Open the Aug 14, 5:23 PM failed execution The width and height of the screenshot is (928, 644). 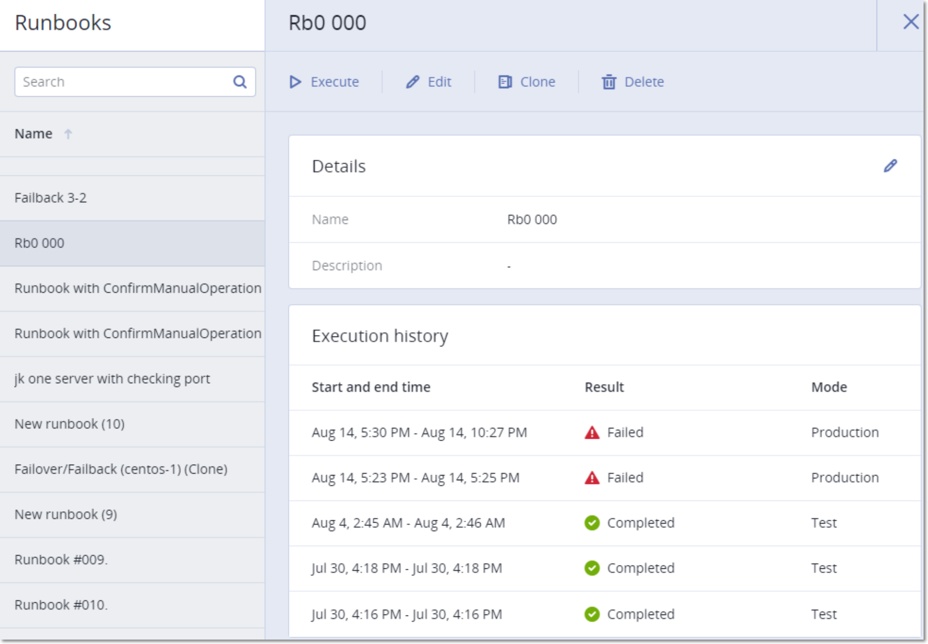(415, 478)
